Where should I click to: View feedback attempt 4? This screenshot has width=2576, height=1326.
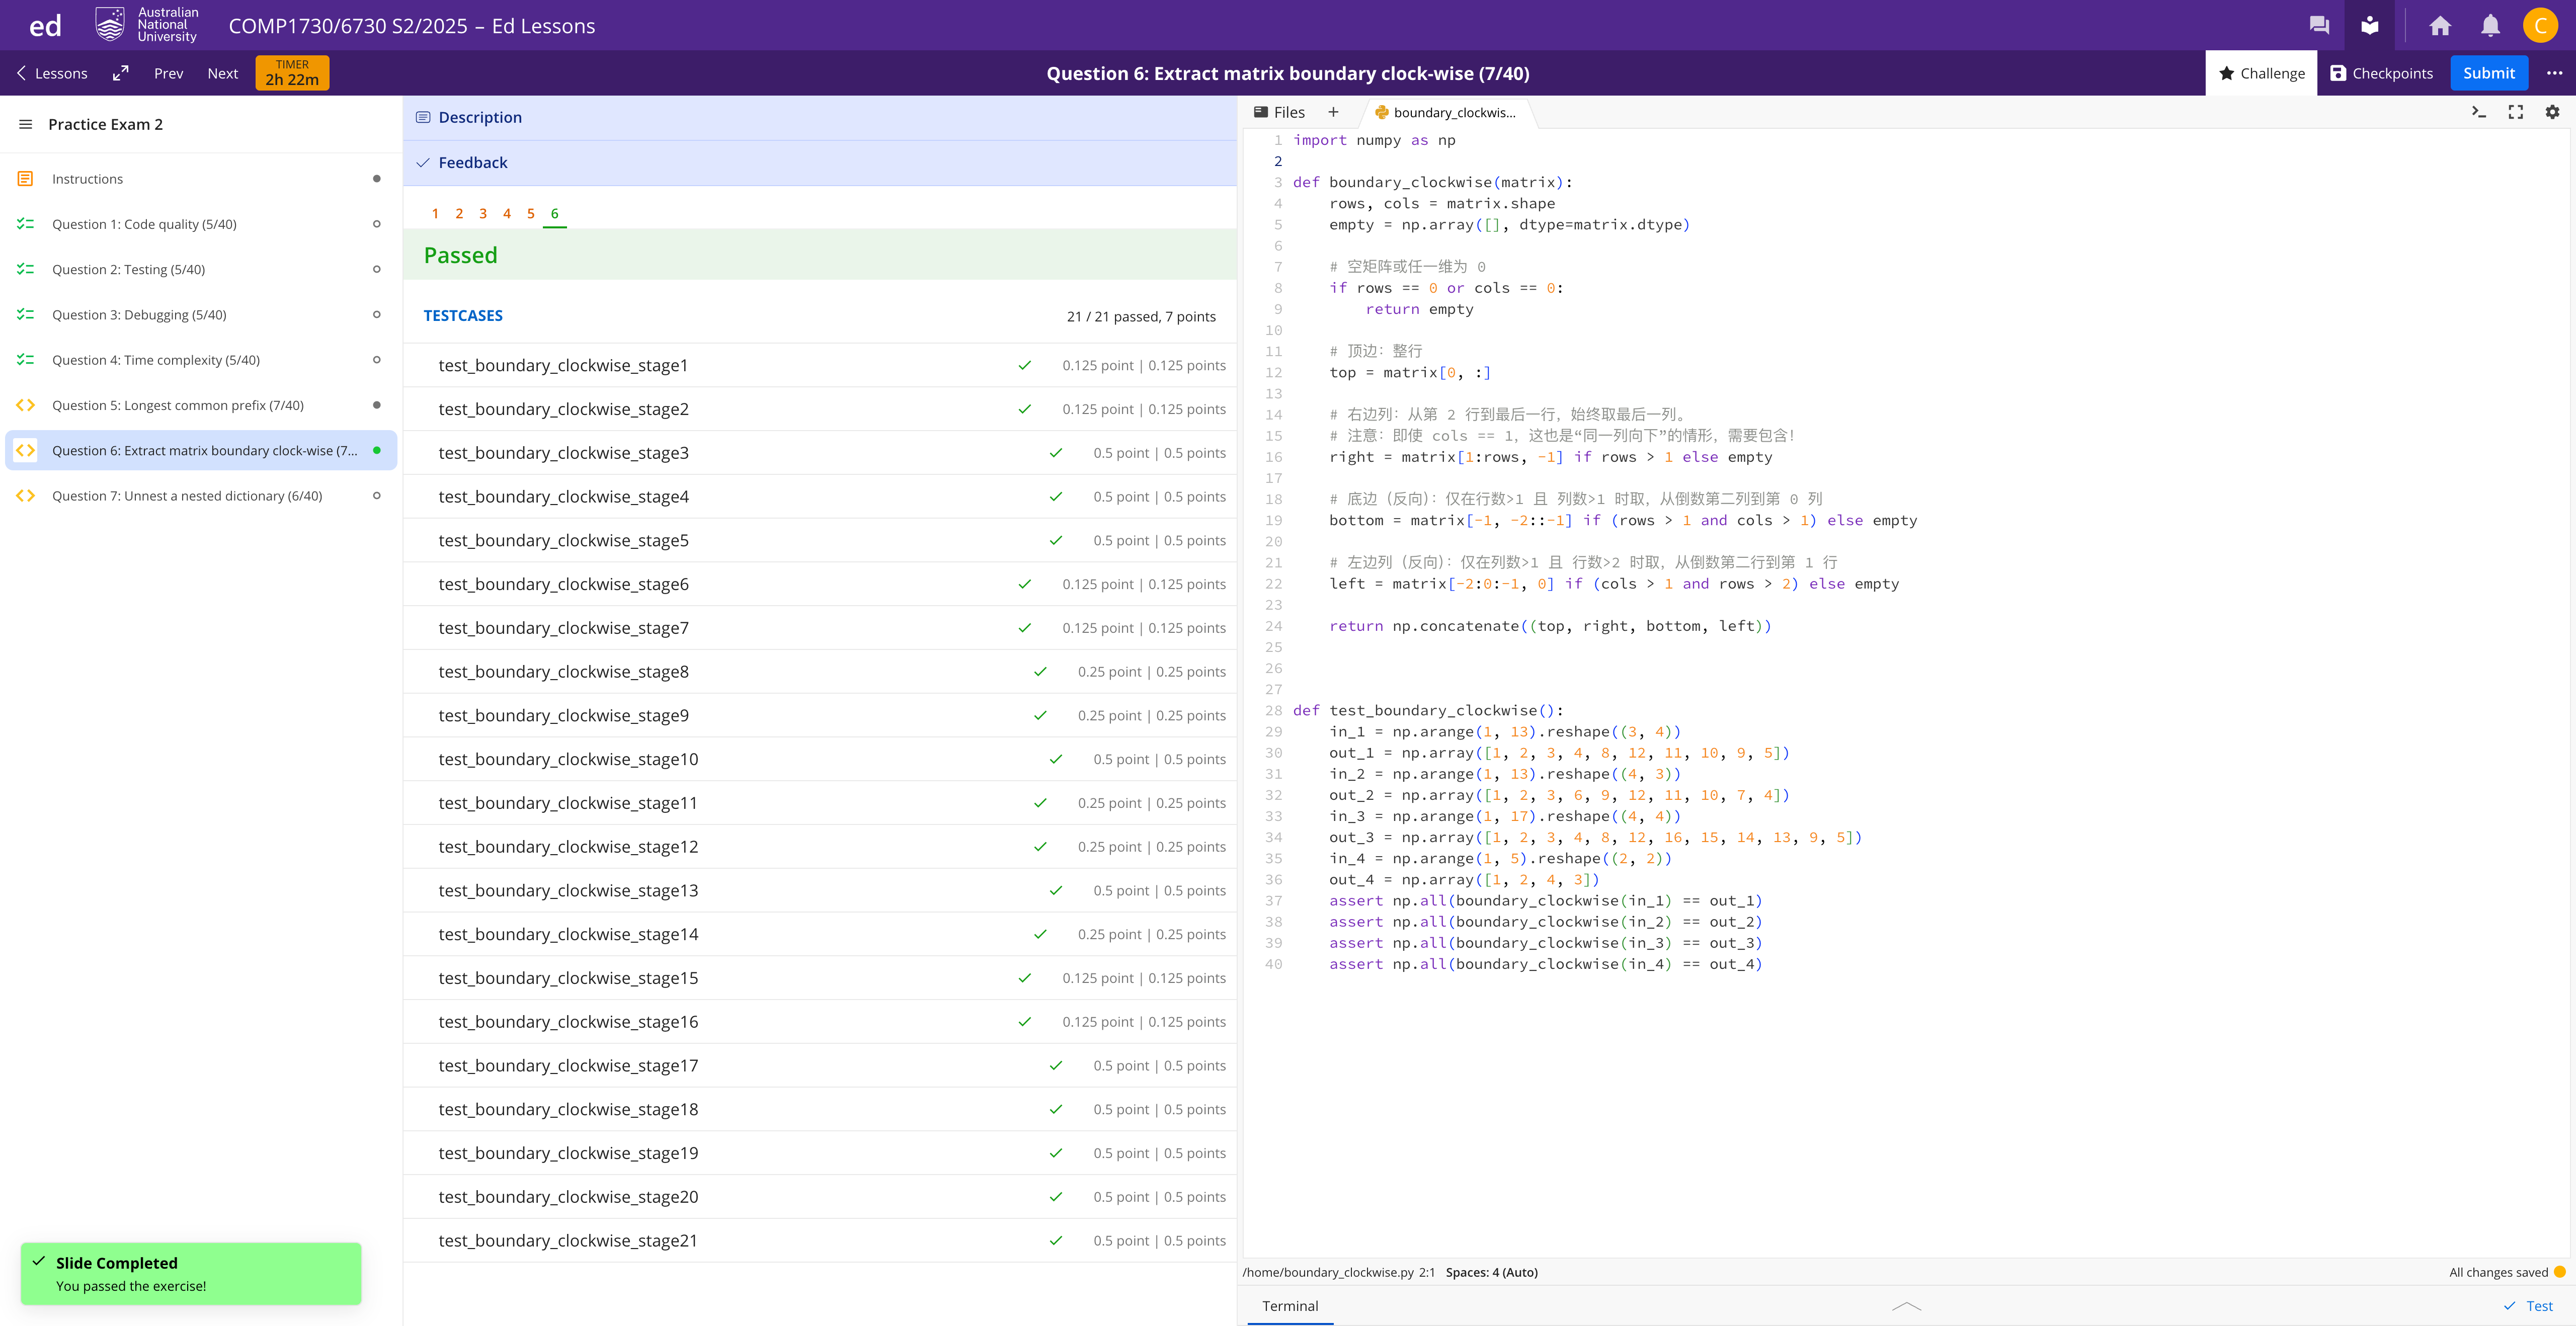(507, 213)
